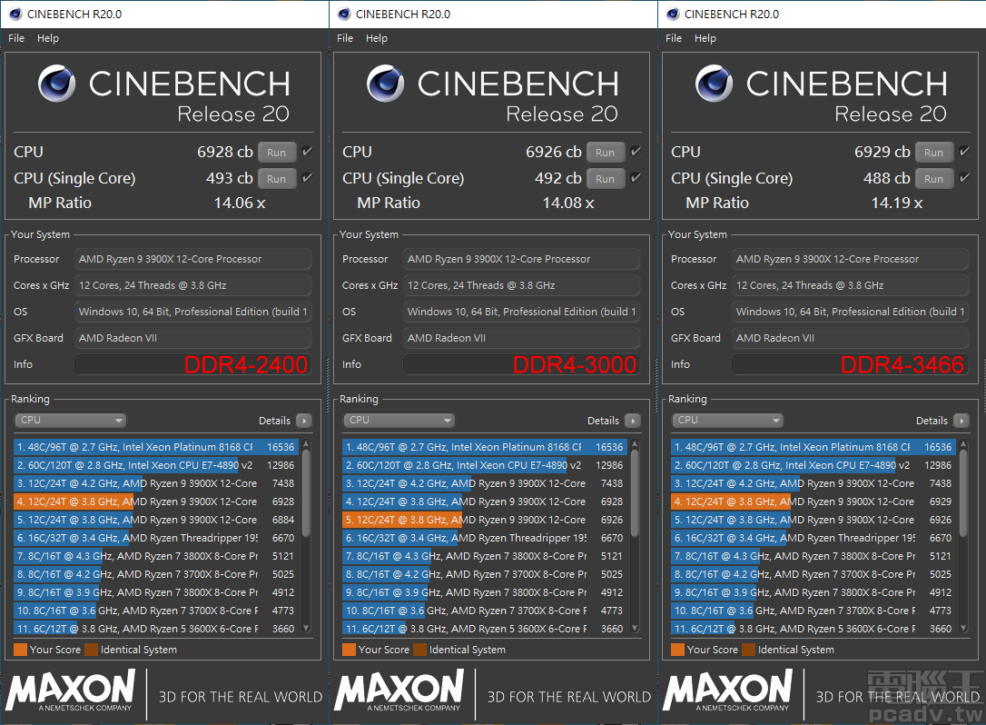
Task: Open the File menu of the DDR4-3000 window
Action: point(344,38)
